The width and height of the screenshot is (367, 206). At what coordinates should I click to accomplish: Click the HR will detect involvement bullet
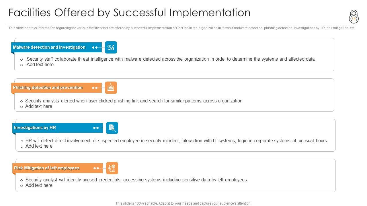(176, 141)
